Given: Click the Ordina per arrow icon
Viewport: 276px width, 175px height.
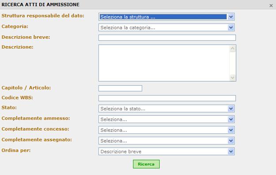Looking at the screenshot, I should 231,152.
